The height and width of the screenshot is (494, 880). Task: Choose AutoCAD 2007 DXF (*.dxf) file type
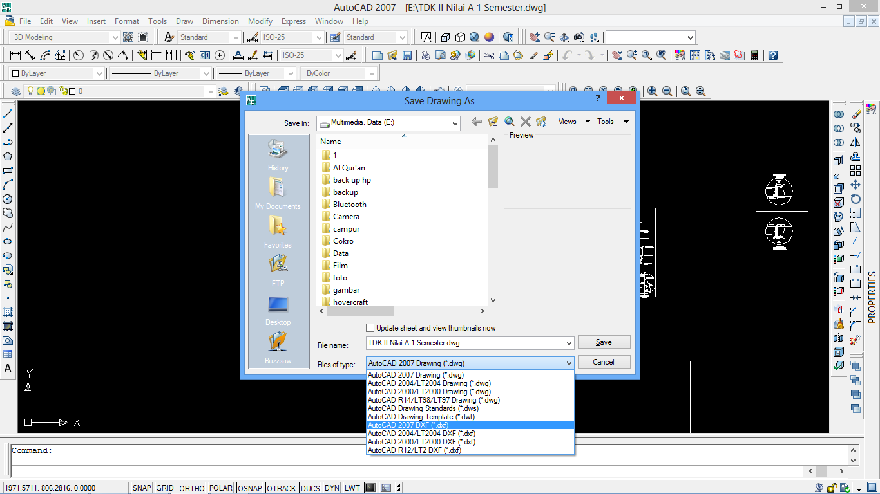[x=470, y=425]
